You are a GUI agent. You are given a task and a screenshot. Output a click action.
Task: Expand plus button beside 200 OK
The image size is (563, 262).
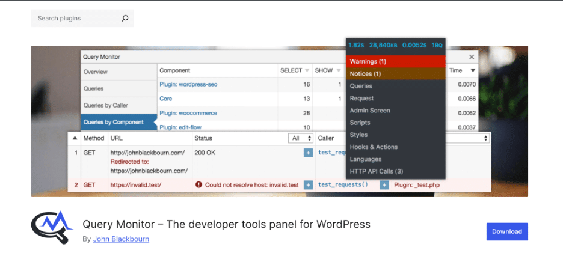[x=308, y=153]
